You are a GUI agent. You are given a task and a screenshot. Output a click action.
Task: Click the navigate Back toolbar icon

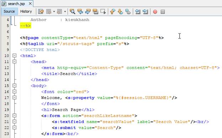click(x=49, y=11)
